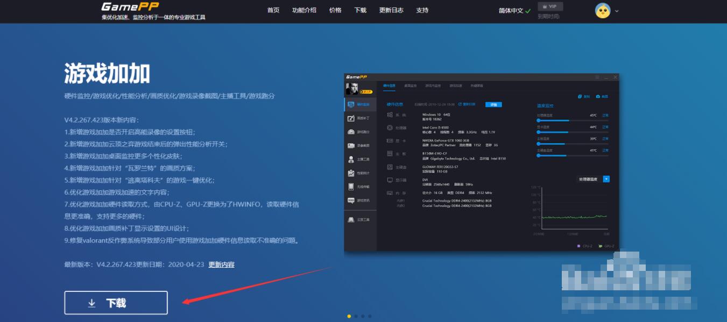
Task: Expand the user avatar menu
Action: (604, 11)
